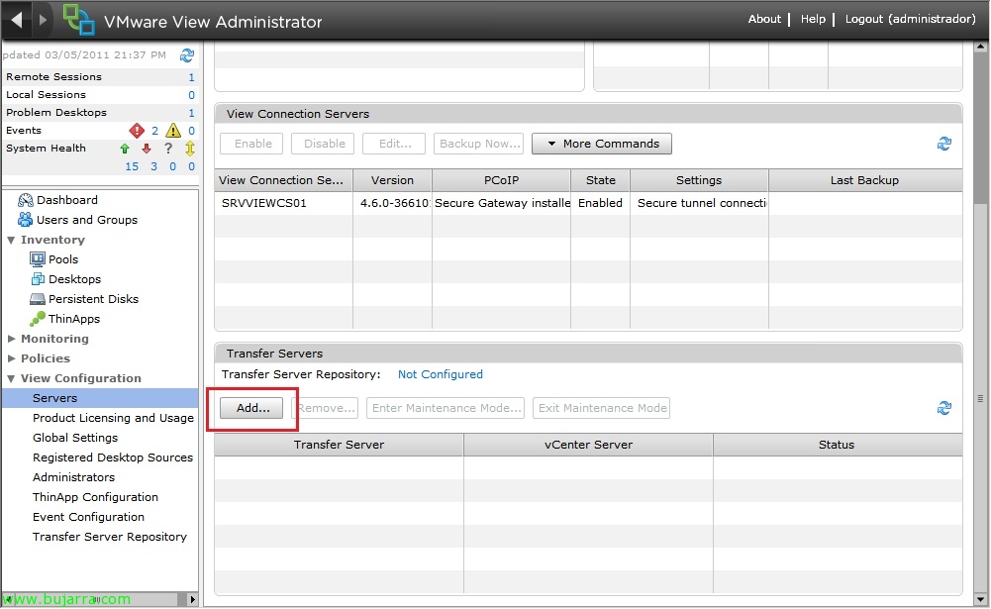Select the SRVVIEWCS01 server row
Viewport: 991px width, 609px height.
pyautogui.click(x=588, y=204)
